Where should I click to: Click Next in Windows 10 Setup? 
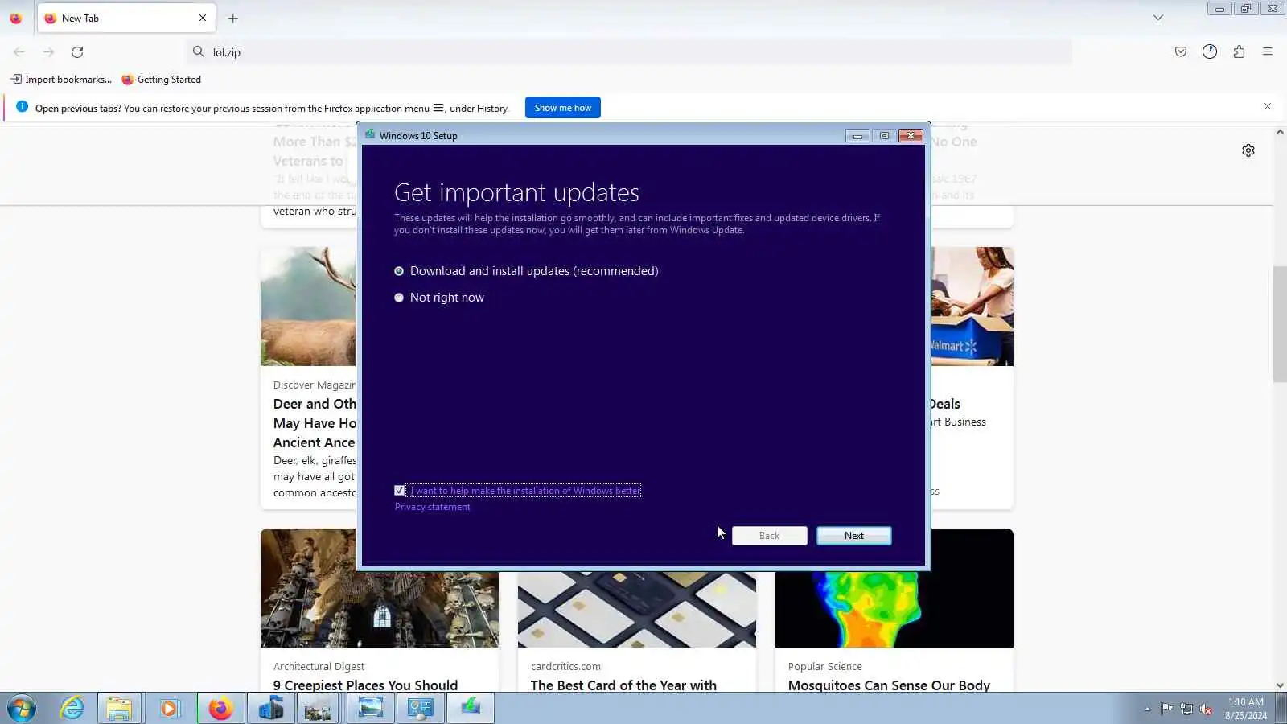click(x=854, y=536)
